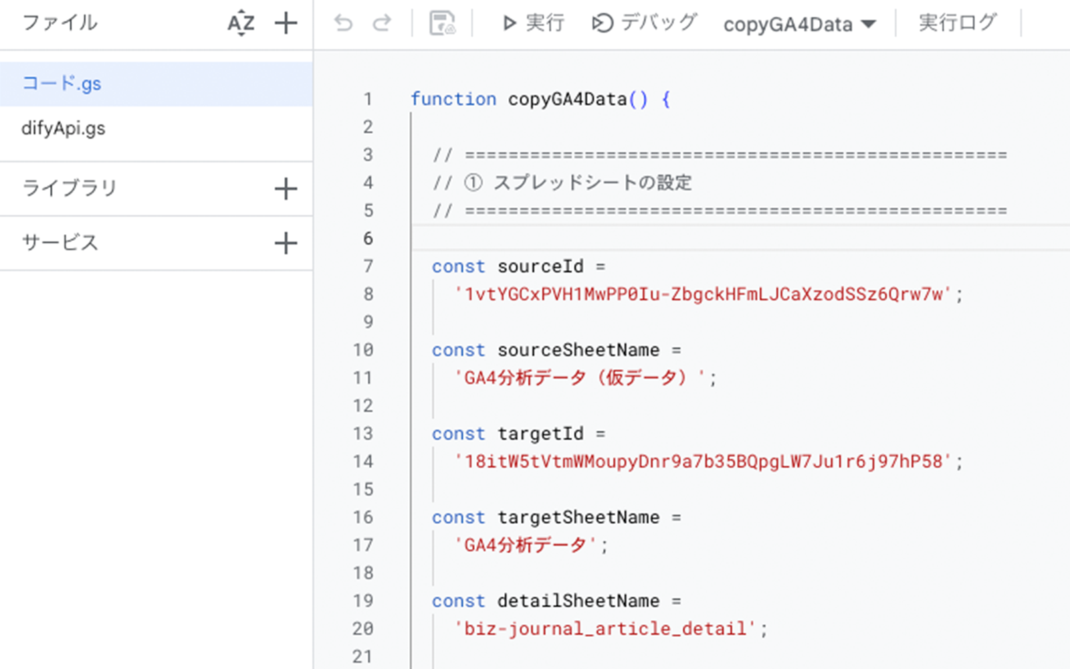
Task: Add a library with ライブラリ plus icon
Action: (286, 189)
